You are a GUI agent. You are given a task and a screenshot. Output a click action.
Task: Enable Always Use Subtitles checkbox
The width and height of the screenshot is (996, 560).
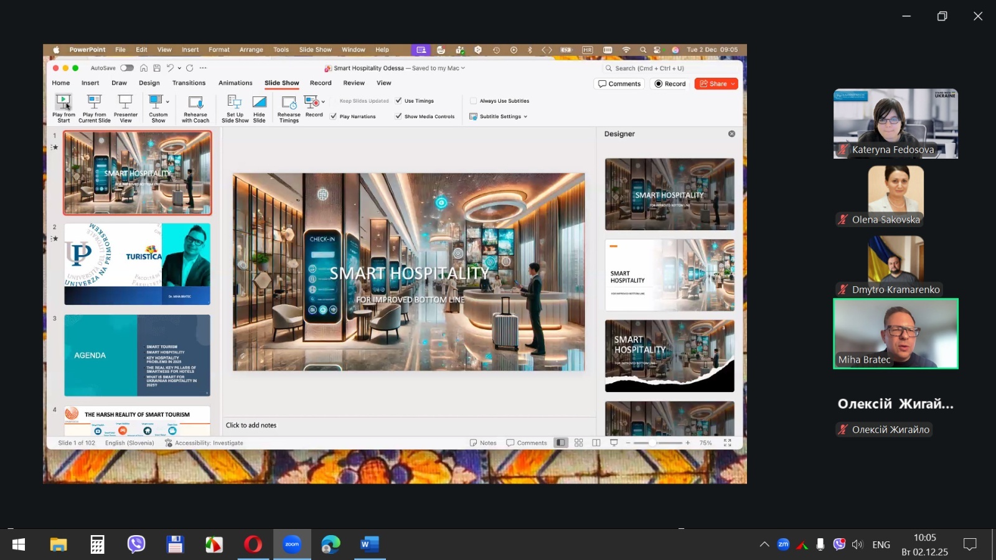click(x=474, y=101)
